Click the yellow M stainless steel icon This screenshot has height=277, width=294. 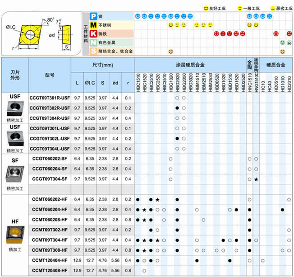coord(93,25)
